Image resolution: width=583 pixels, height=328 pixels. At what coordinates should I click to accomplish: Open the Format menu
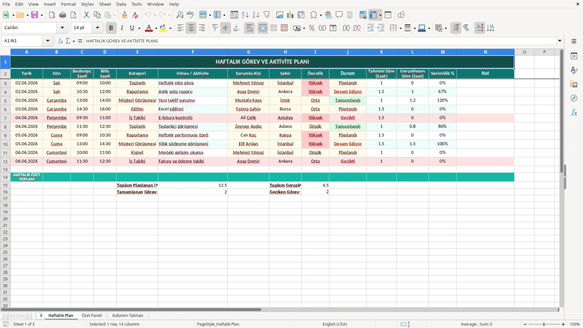(x=68, y=4)
